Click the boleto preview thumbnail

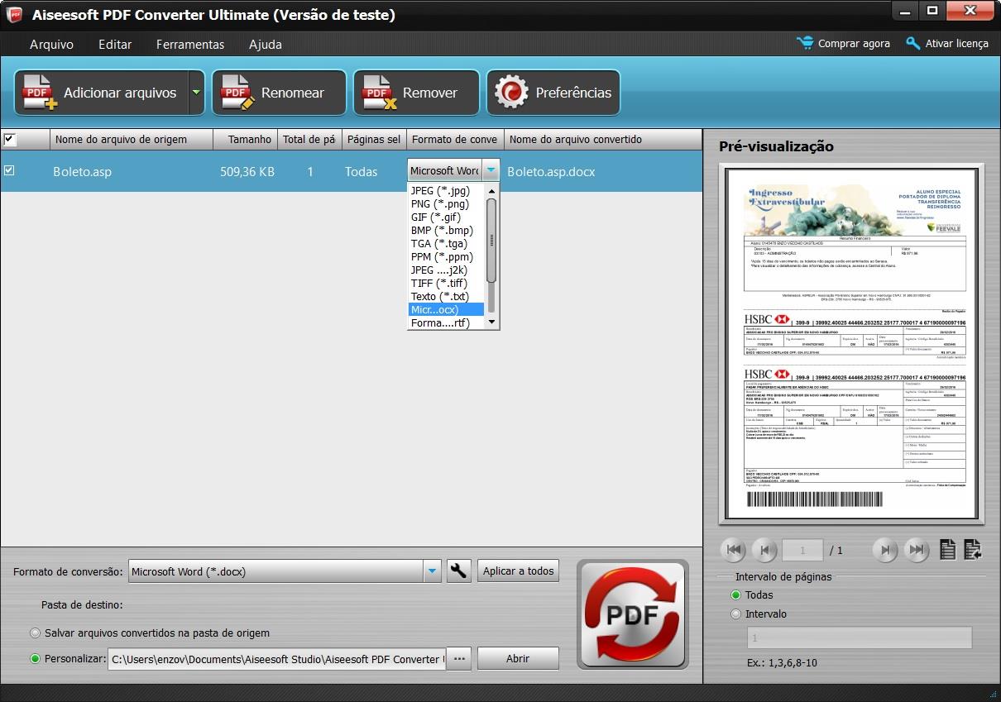[x=851, y=344]
